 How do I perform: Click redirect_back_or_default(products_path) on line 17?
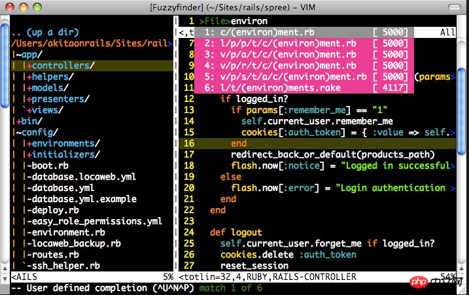[x=332, y=154]
